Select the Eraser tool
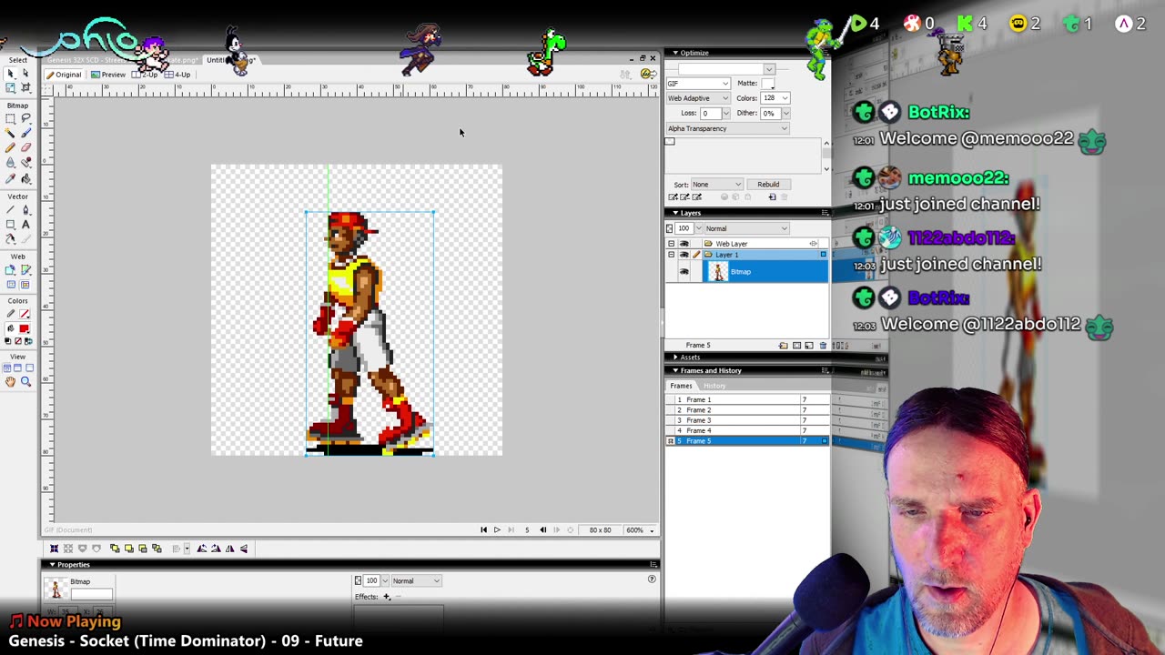 point(25,147)
